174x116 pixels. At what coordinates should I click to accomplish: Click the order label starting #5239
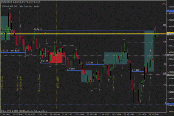pos(7,29)
